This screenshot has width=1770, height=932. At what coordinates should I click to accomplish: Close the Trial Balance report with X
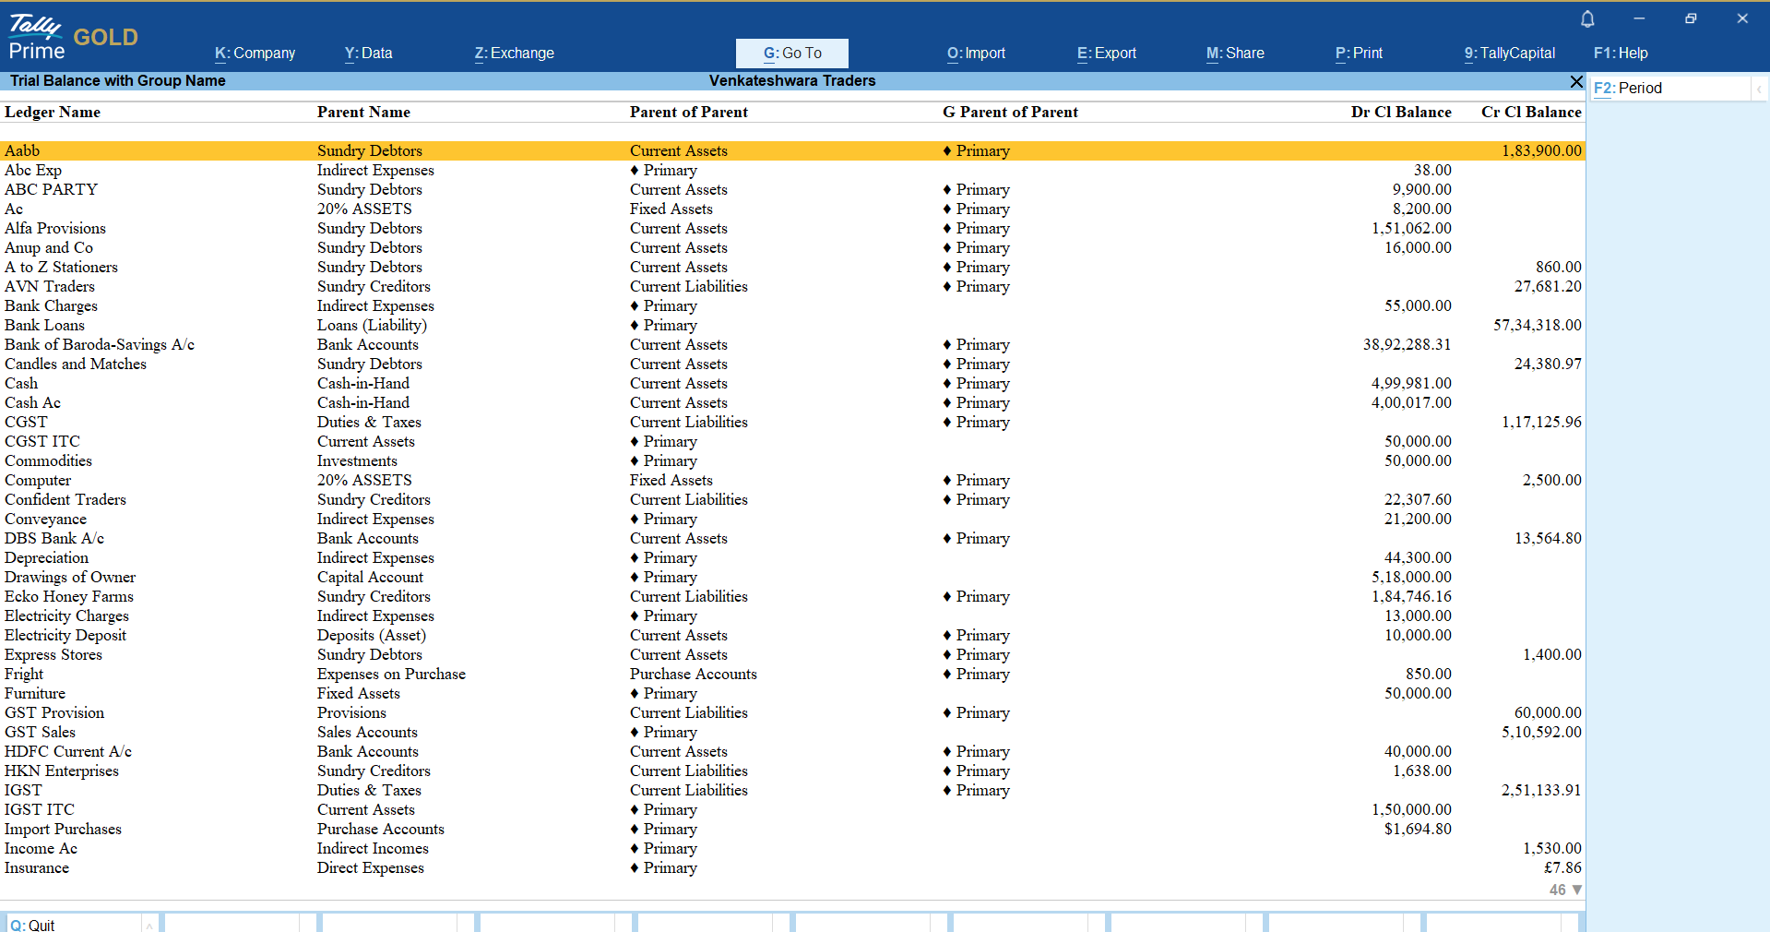1576,81
